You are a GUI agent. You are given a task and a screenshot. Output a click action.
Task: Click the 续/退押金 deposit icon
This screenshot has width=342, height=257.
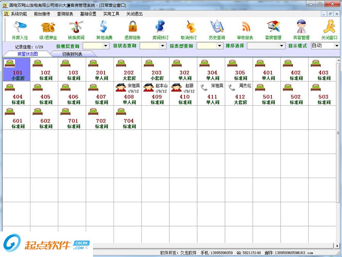(47, 29)
